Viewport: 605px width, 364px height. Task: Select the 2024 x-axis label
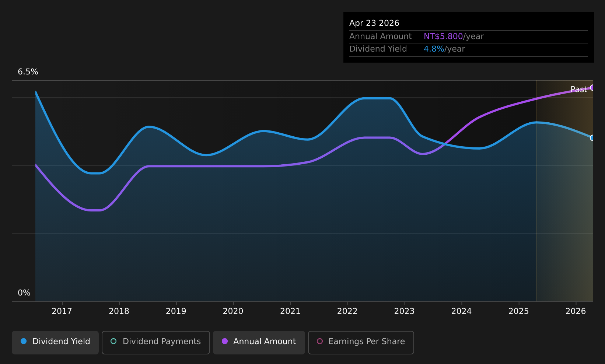pos(462,311)
